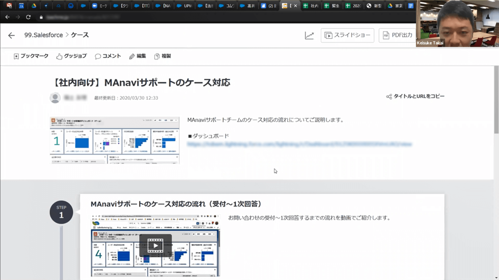Screen dimensions: 499x280
Task: Reload the current page
Action: 28,17
